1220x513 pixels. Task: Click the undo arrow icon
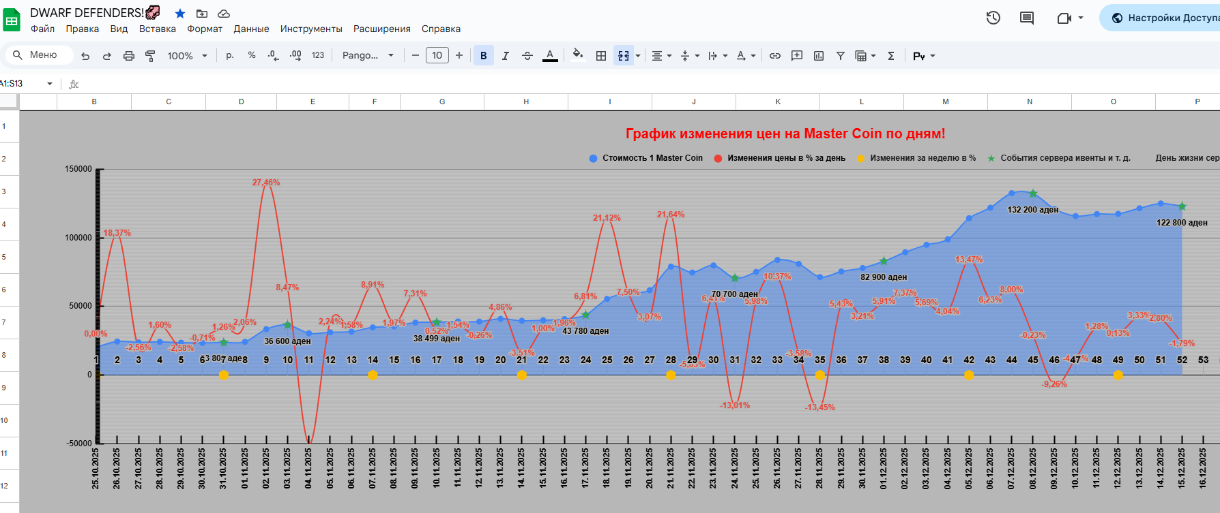click(85, 56)
